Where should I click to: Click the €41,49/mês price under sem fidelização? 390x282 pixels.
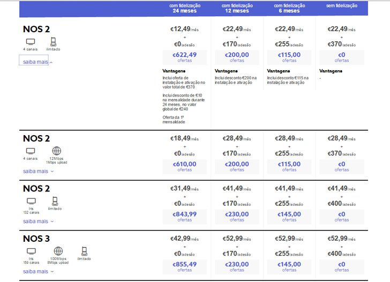point(341,188)
